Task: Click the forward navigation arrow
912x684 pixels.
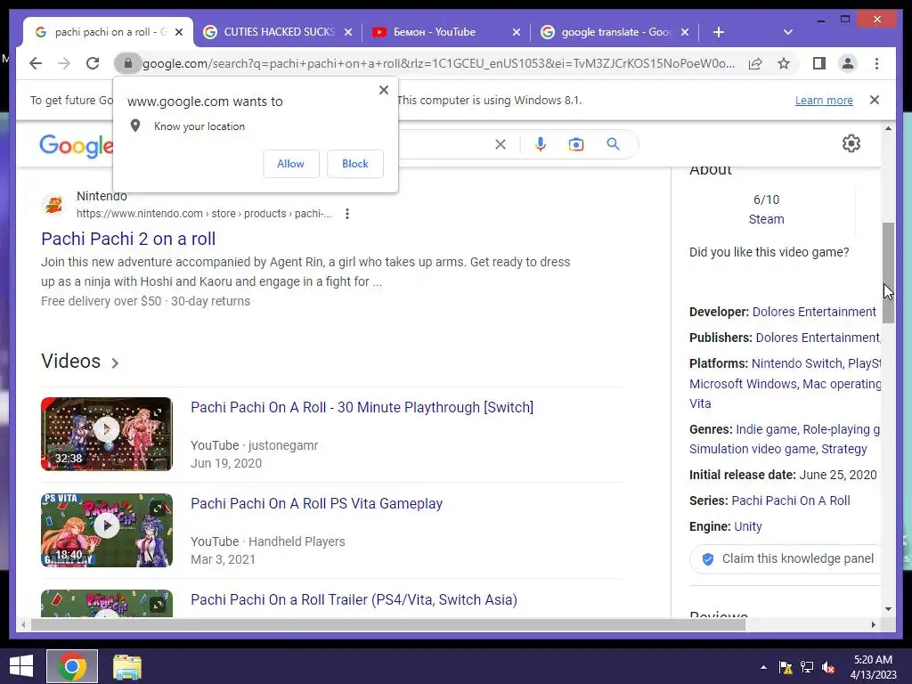Action: point(64,63)
